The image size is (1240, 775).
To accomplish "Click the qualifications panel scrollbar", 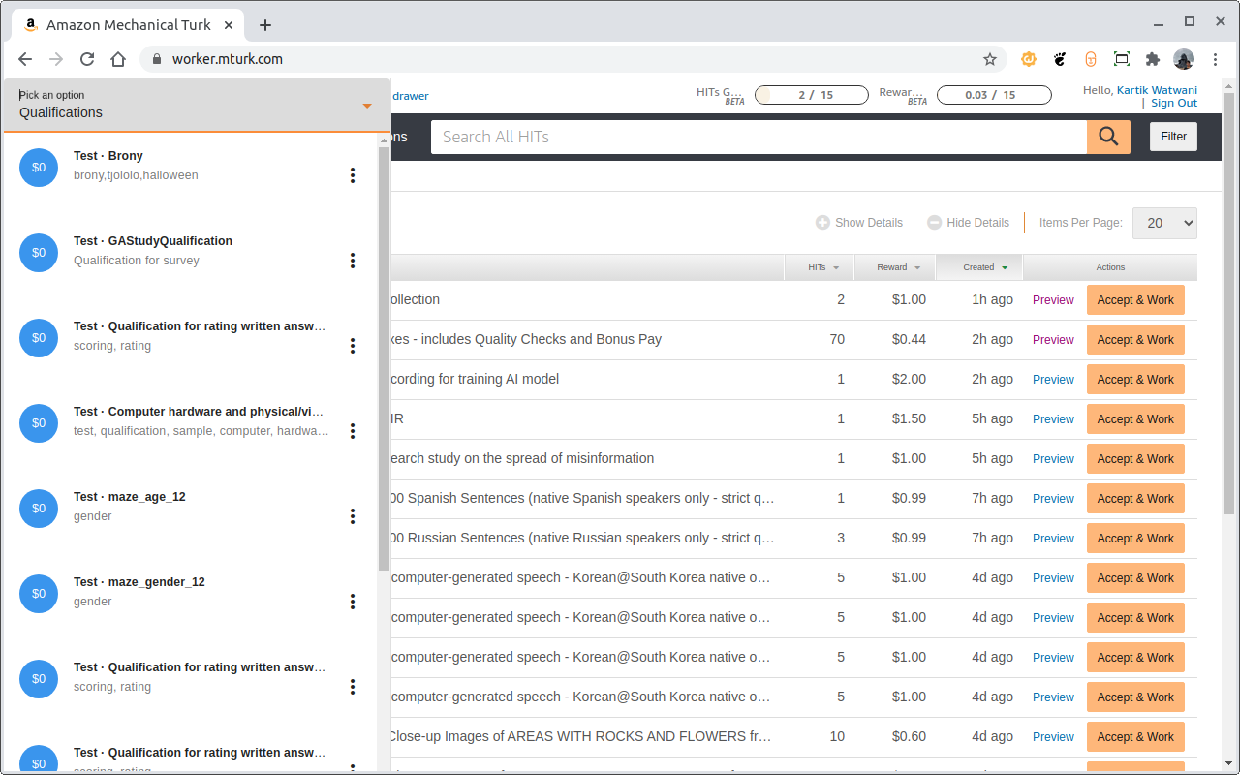I will point(384,358).
